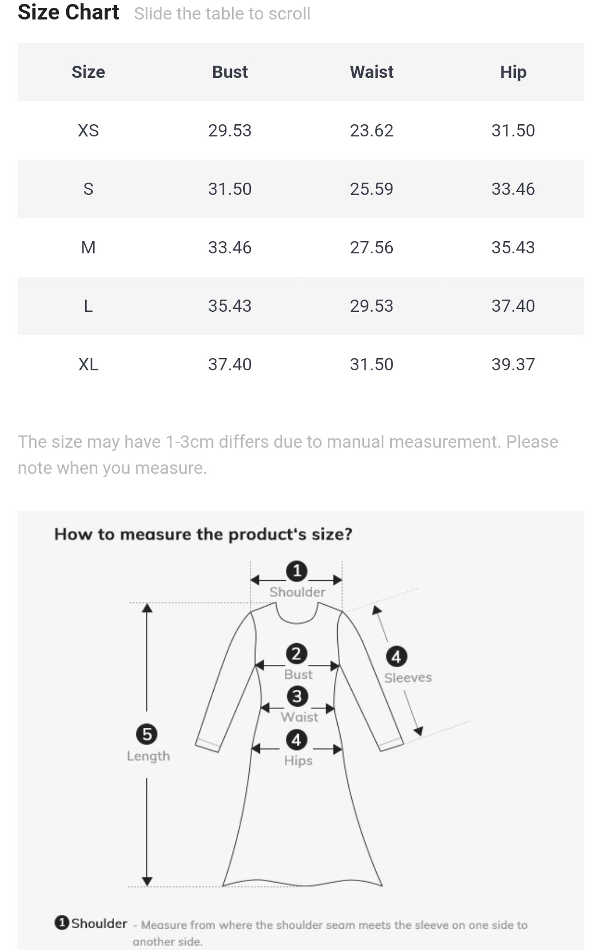Tap the 33.46 hip value for size S

coord(513,189)
